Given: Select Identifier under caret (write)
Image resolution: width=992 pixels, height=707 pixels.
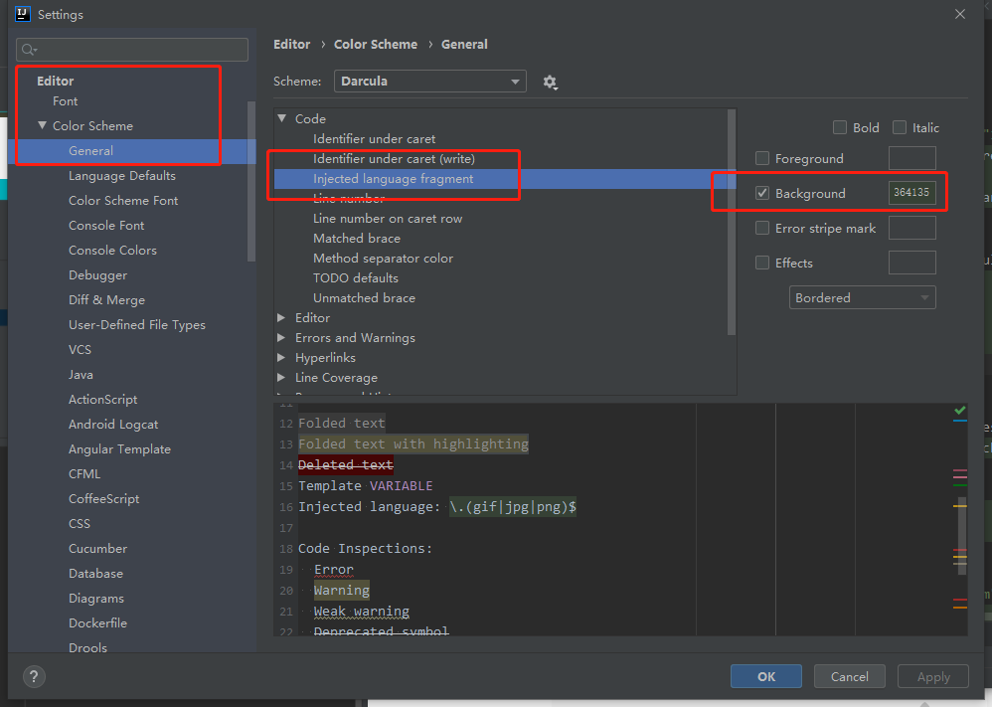Looking at the screenshot, I should click(394, 159).
